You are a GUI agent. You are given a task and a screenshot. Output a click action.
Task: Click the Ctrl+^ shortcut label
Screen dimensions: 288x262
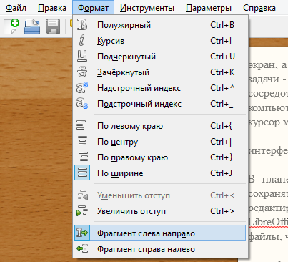coord(222,88)
